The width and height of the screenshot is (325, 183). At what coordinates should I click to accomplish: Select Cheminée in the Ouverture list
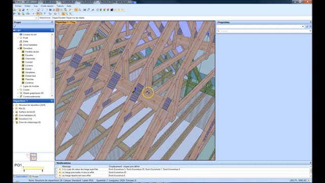[x=30, y=59]
